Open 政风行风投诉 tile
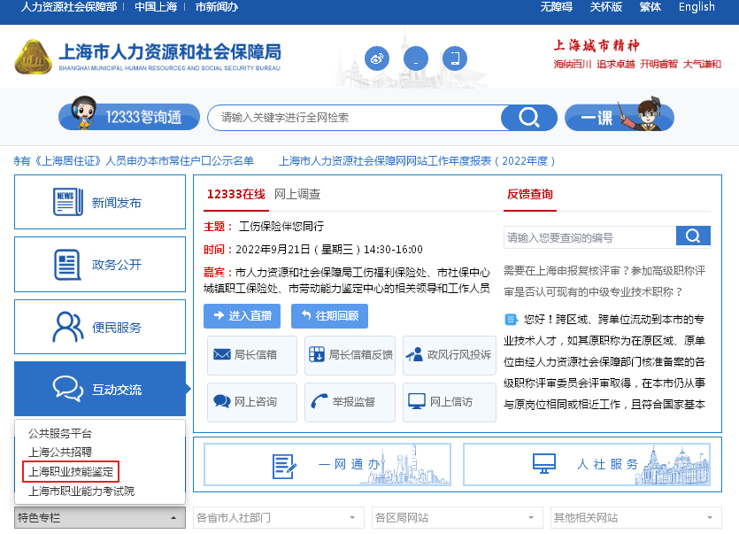Image resolution: width=739 pixels, height=534 pixels. pos(449,355)
